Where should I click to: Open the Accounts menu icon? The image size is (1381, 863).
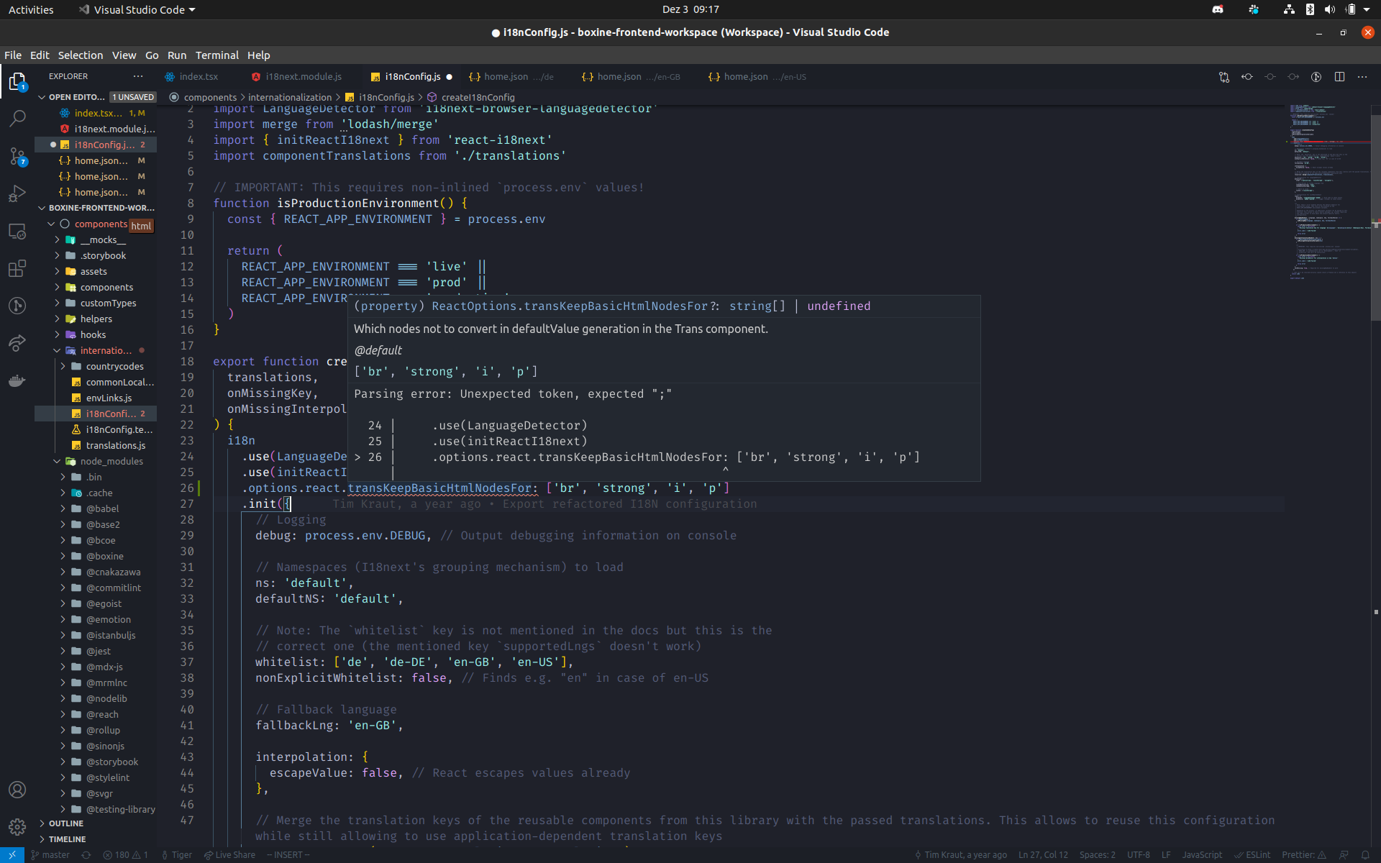[x=17, y=789]
